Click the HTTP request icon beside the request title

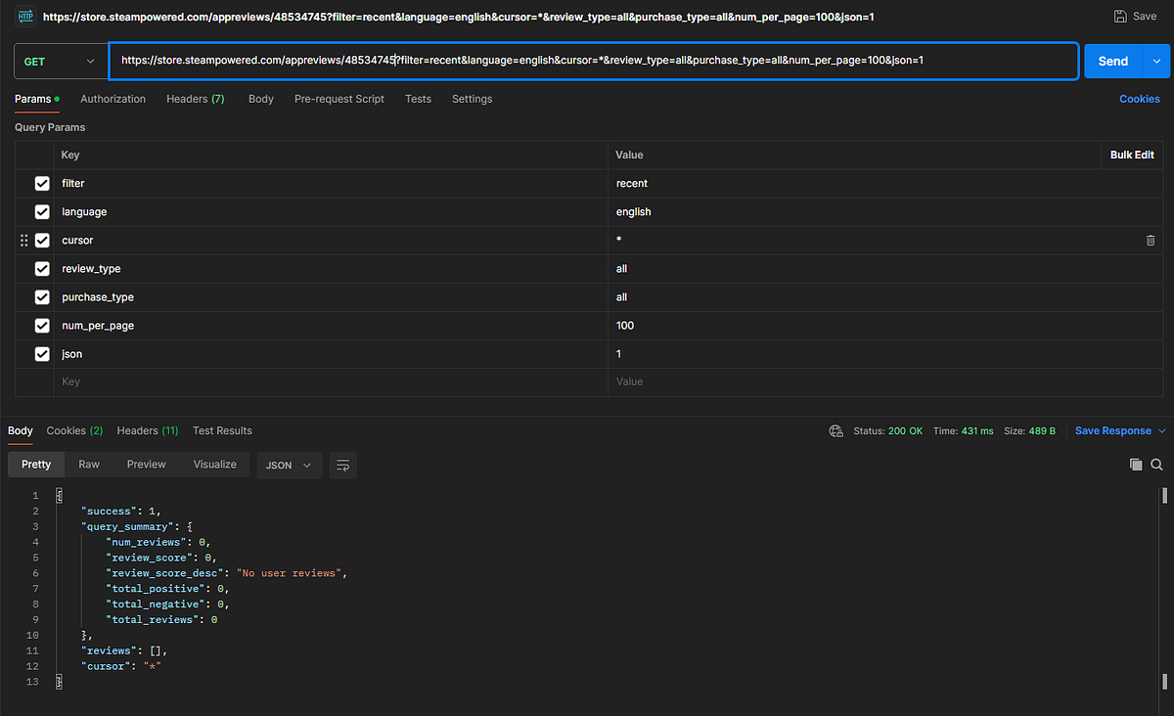pos(24,16)
